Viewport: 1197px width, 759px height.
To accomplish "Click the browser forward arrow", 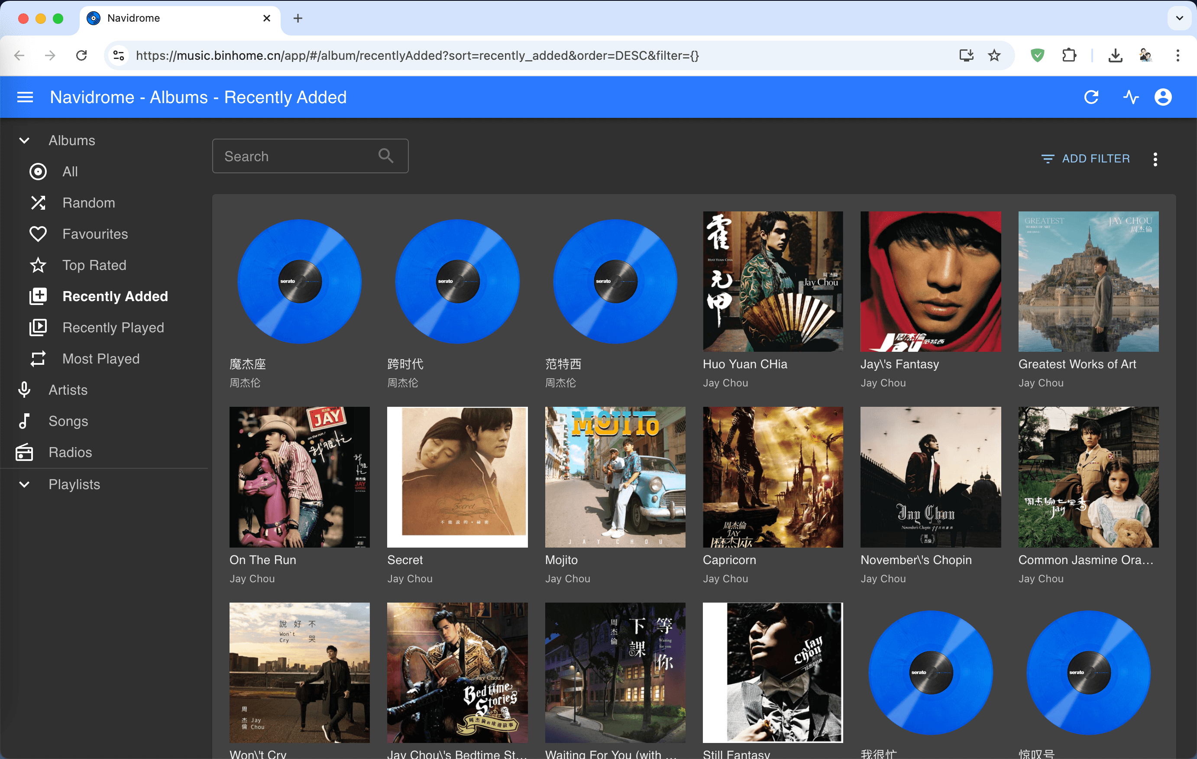I will (50, 55).
